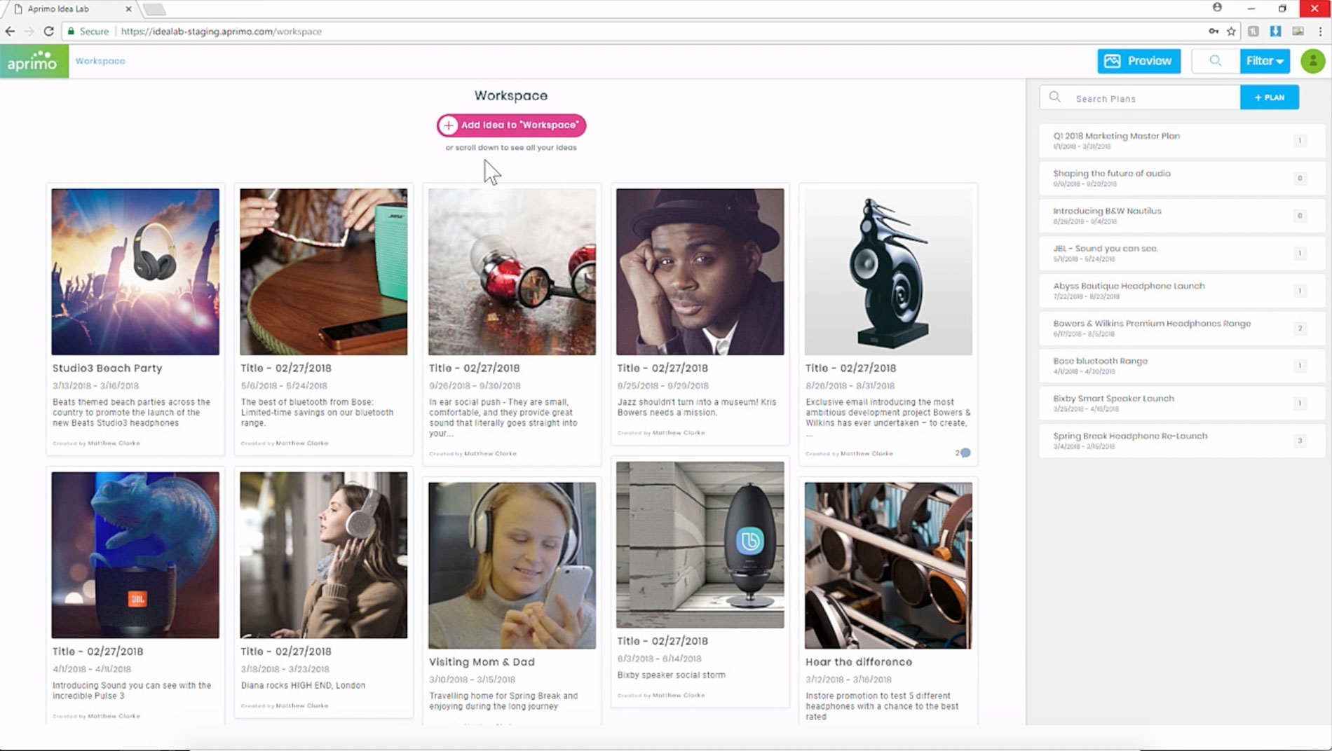Open the Visiting Mom & Dad thumbnail
Screen dimensions: 1332x751
(512, 565)
